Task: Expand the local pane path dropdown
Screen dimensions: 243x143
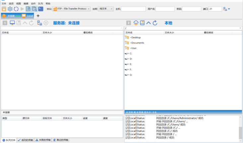Action: (240, 28)
